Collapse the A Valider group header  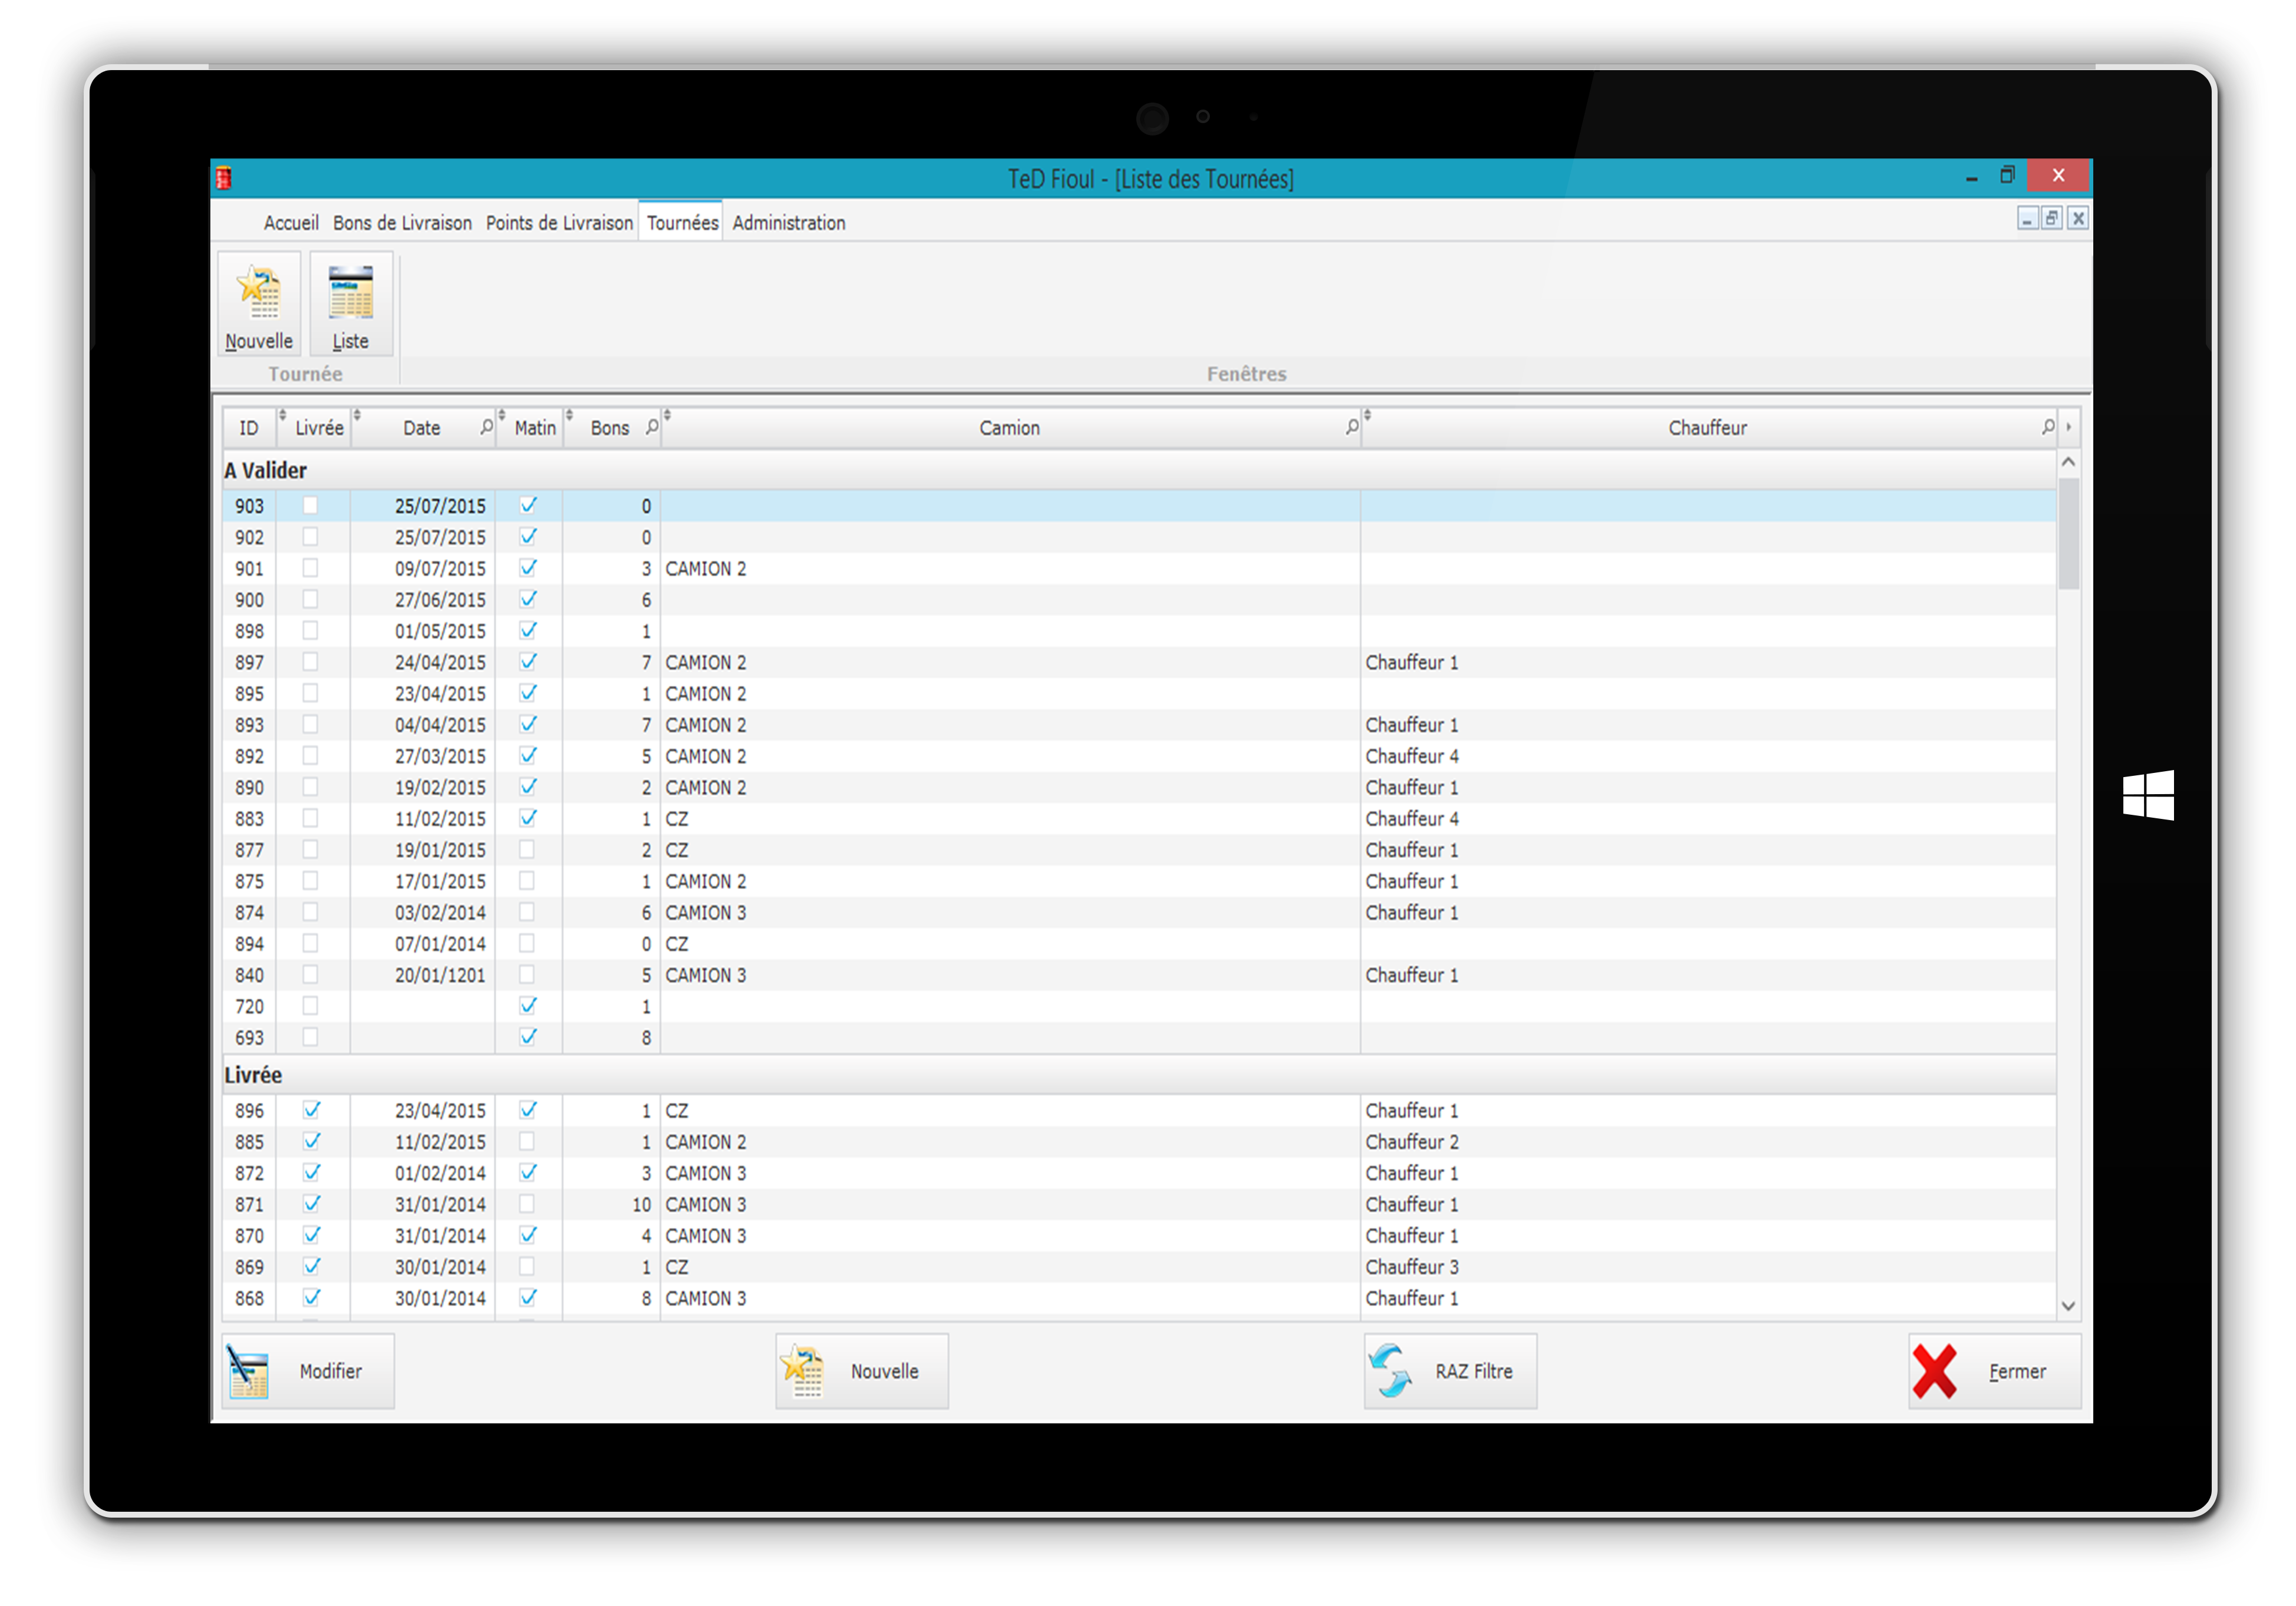click(265, 470)
